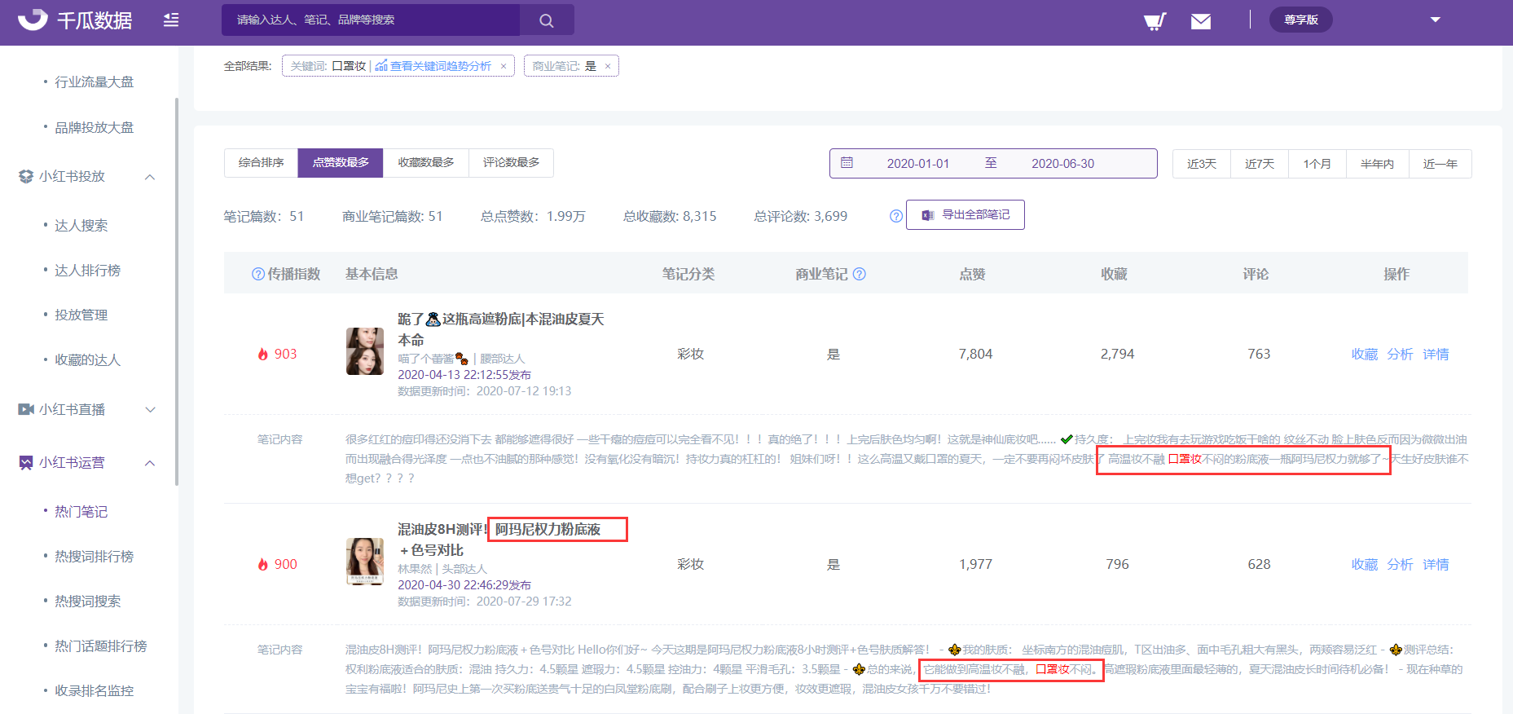Image resolution: width=1513 pixels, height=714 pixels.
Task: Remove the 商业笔记 filter tag
Action: 608,66
